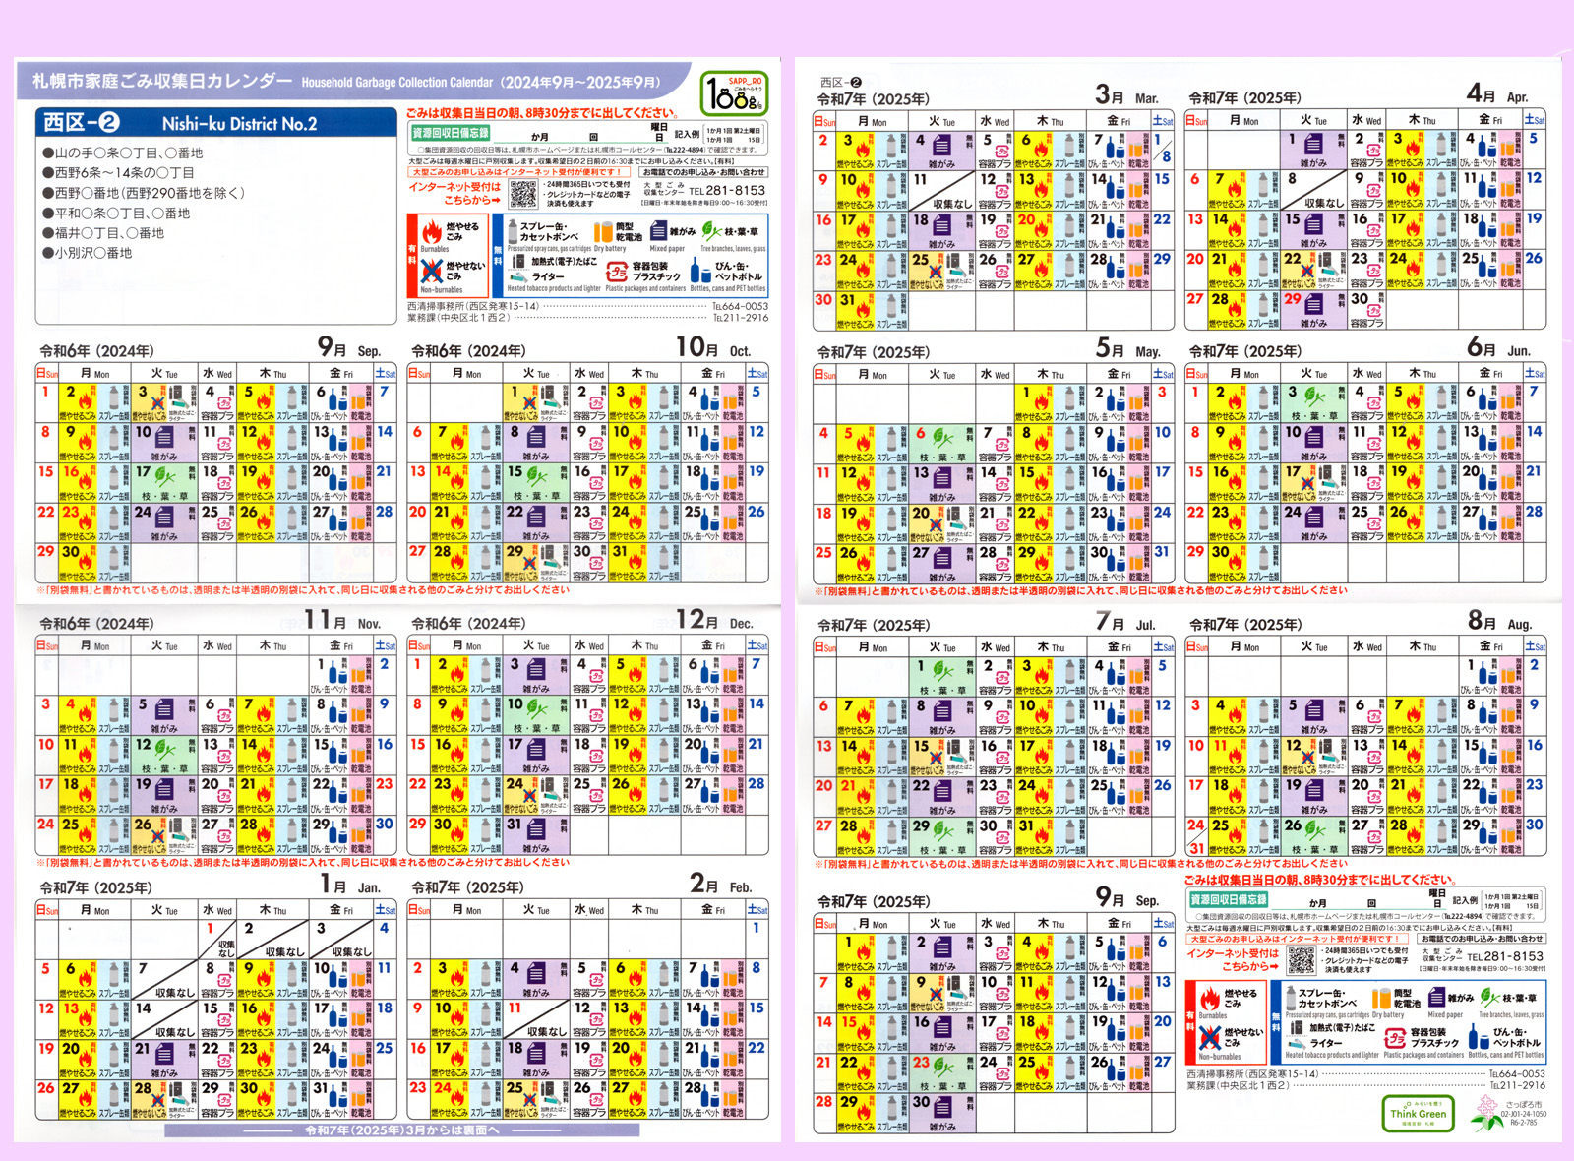Image resolution: width=1574 pixels, height=1161 pixels.
Task: Click the '4月 Apr.' month heading
Action: pos(1498,94)
